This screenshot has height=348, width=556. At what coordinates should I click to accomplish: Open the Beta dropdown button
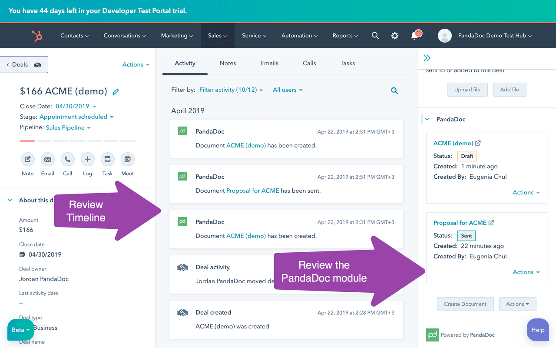(x=21, y=330)
